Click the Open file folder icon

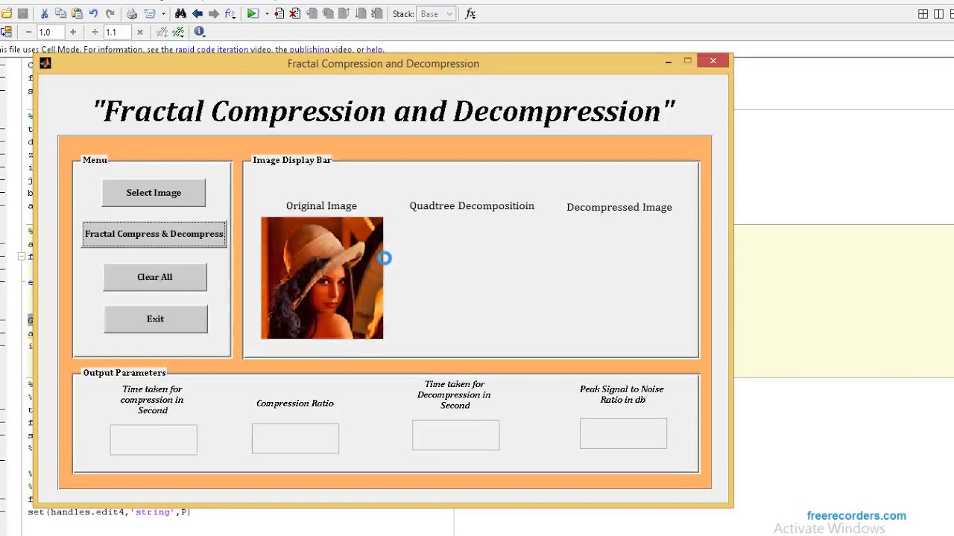pos(7,13)
